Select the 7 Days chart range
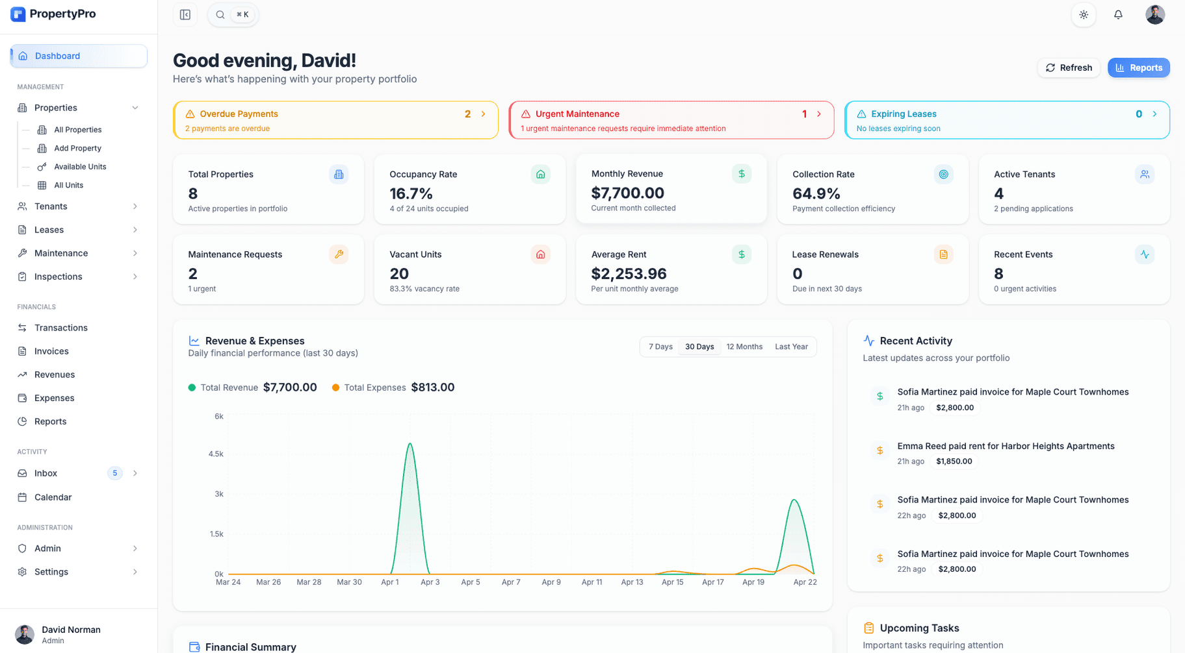 coord(660,347)
